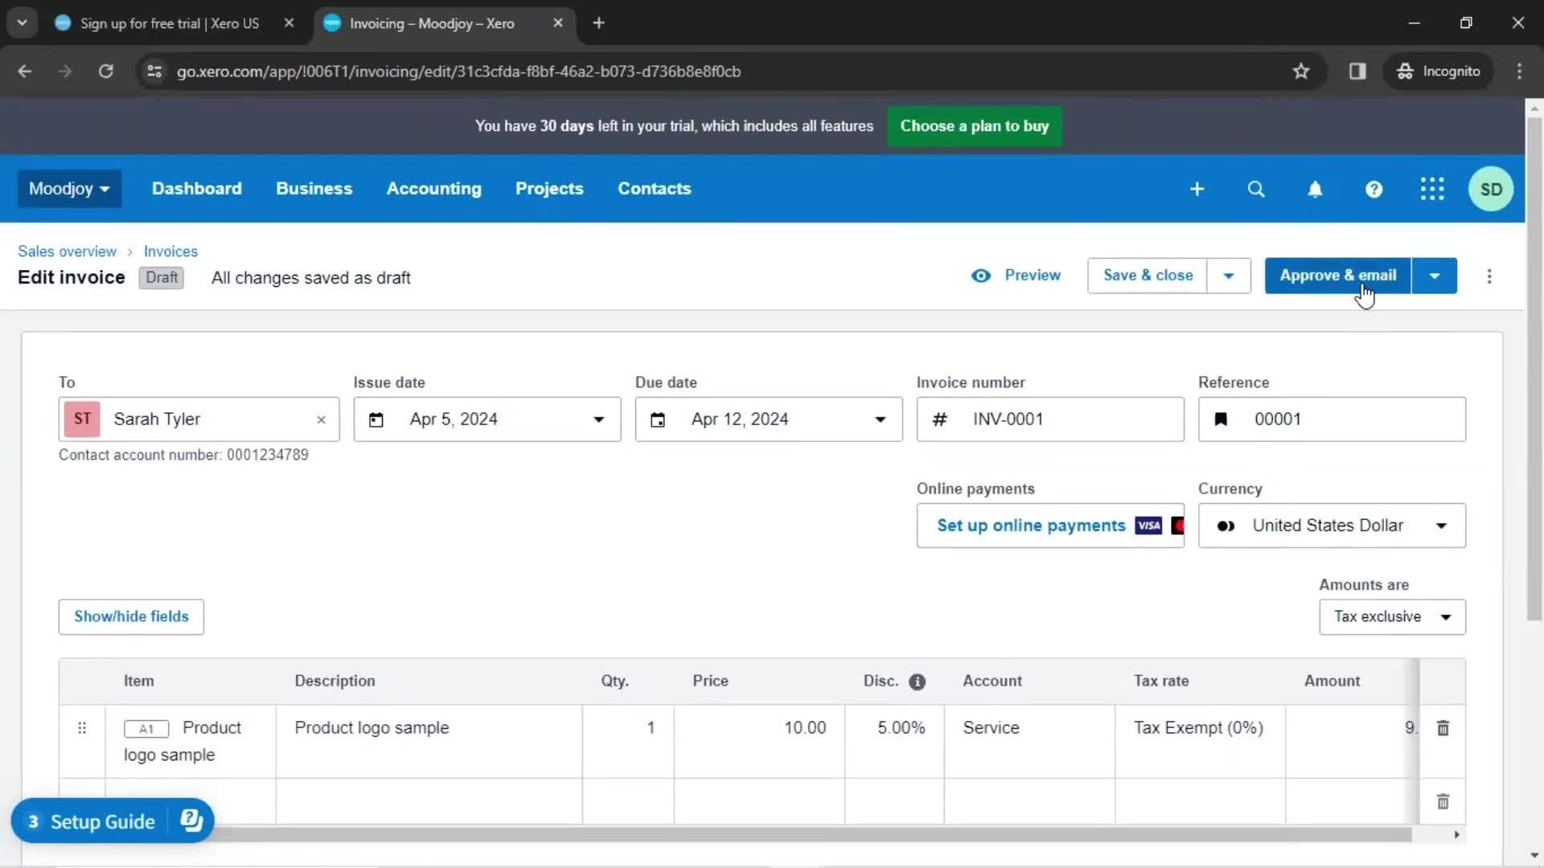Click the issue date calendar icon

[376, 420]
